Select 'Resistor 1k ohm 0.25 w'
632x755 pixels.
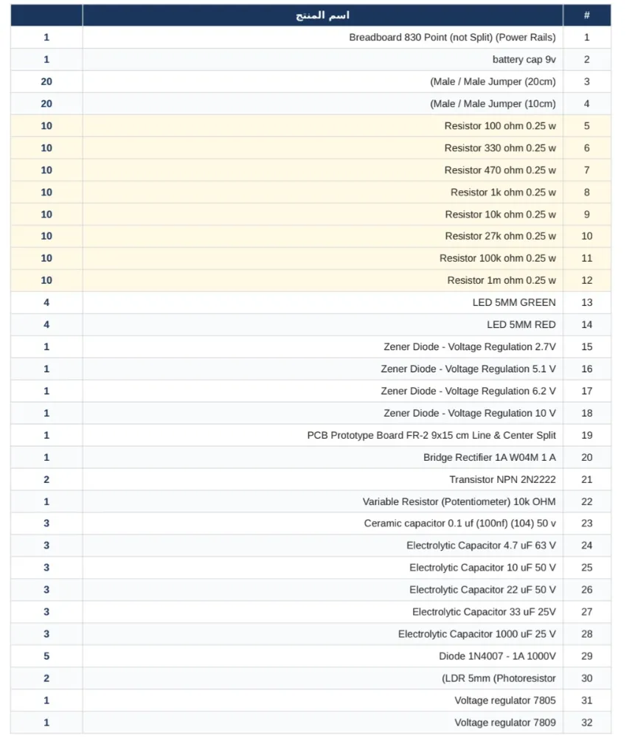click(x=503, y=192)
